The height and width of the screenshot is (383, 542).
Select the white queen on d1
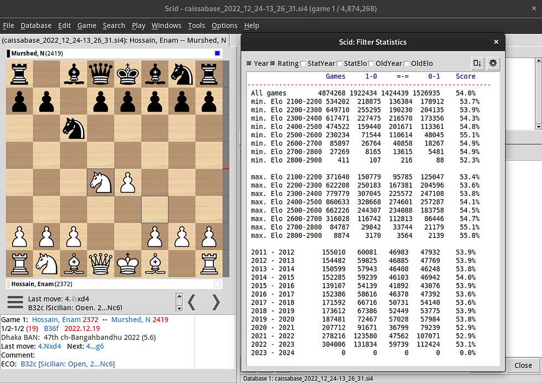tap(101, 263)
